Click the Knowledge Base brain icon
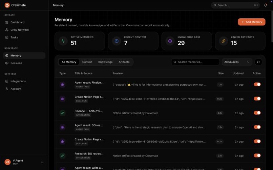The height and width of the screenshot is (170, 273). [170, 41]
